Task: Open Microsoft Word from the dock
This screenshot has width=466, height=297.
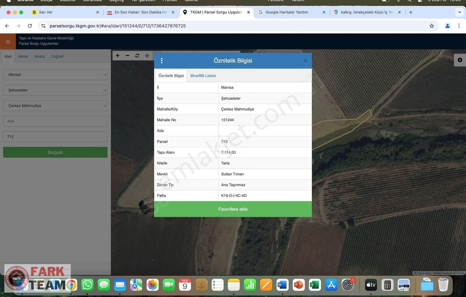Action: pyautogui.click(x=282, y=285)
